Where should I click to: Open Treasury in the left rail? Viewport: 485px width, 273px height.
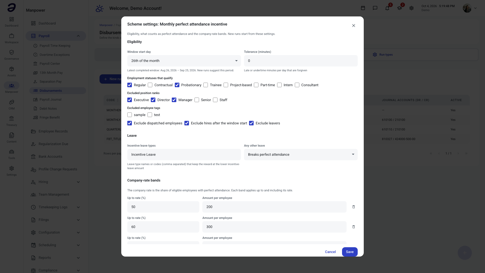point(12,121)
